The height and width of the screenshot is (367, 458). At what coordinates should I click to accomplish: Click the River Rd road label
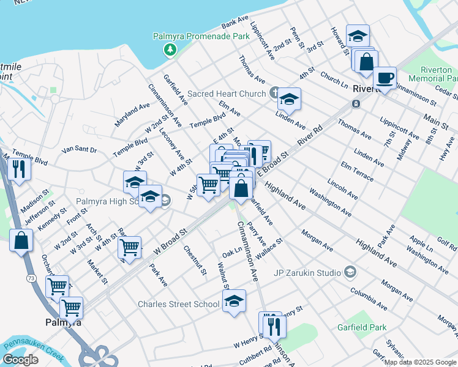tap(310, 135)
